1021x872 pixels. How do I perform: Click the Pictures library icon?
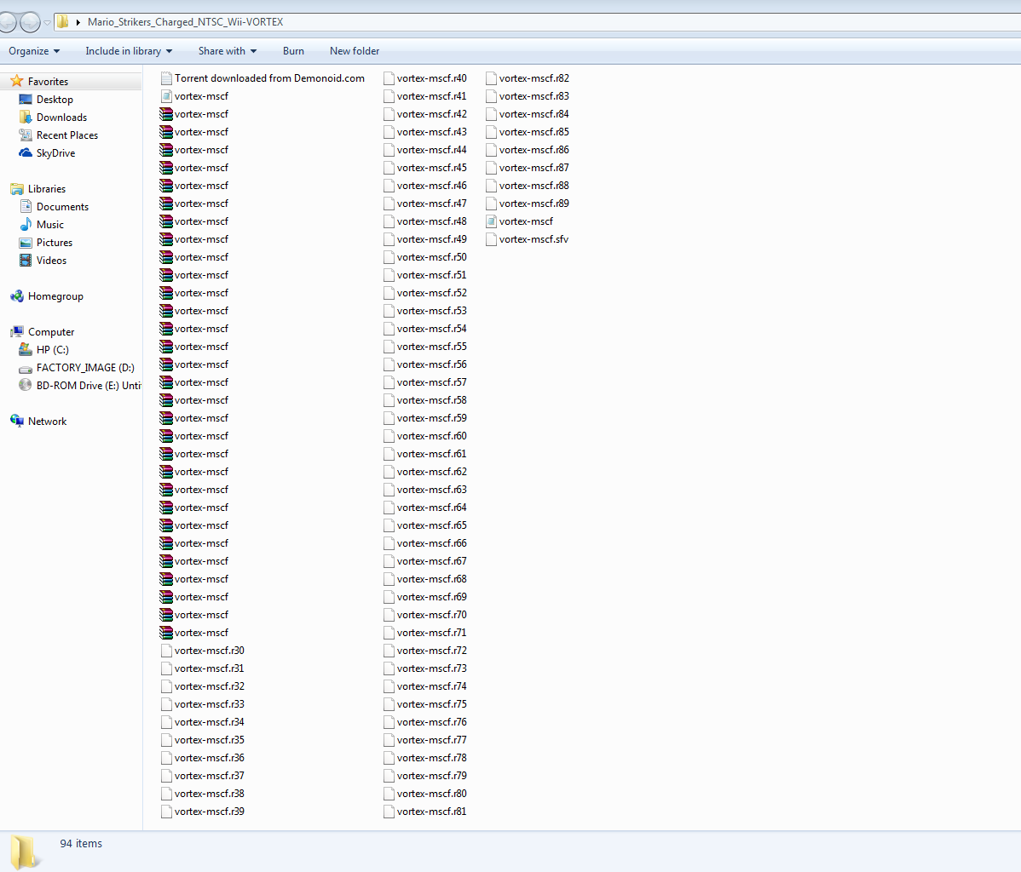tap(26, 243)
